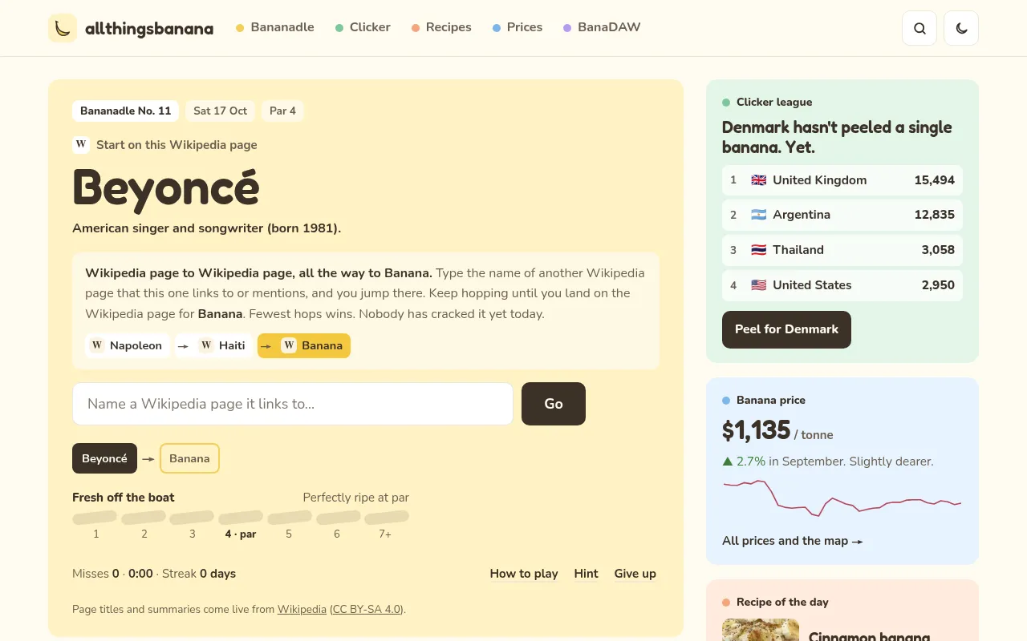Click the banana price line chart
This screenshot has width=1027, height=641.
click(x=842, y=498)
